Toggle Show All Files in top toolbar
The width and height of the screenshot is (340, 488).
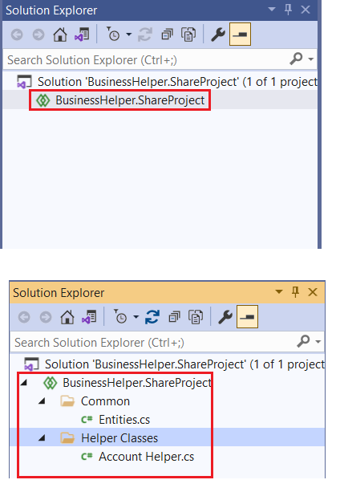[188, 35]
